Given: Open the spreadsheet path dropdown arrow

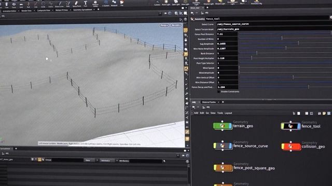Looking at the screenshot, I should coord(178,156).
